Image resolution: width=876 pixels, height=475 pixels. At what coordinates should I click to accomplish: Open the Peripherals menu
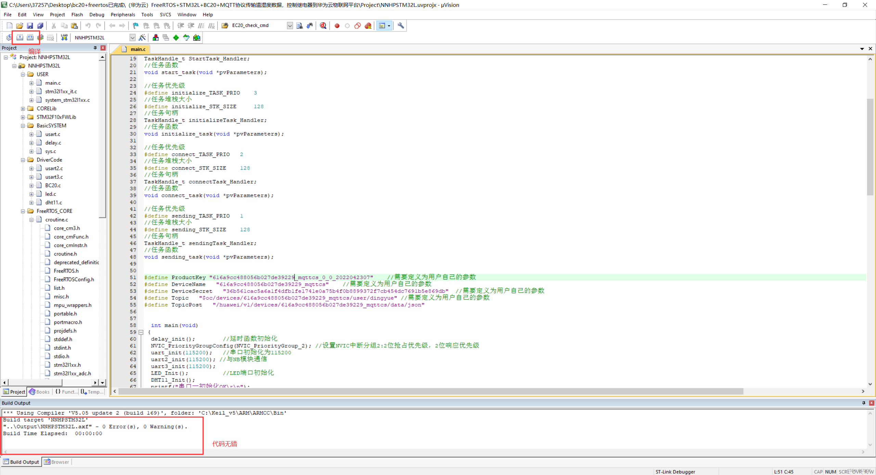tap(123, 15)
